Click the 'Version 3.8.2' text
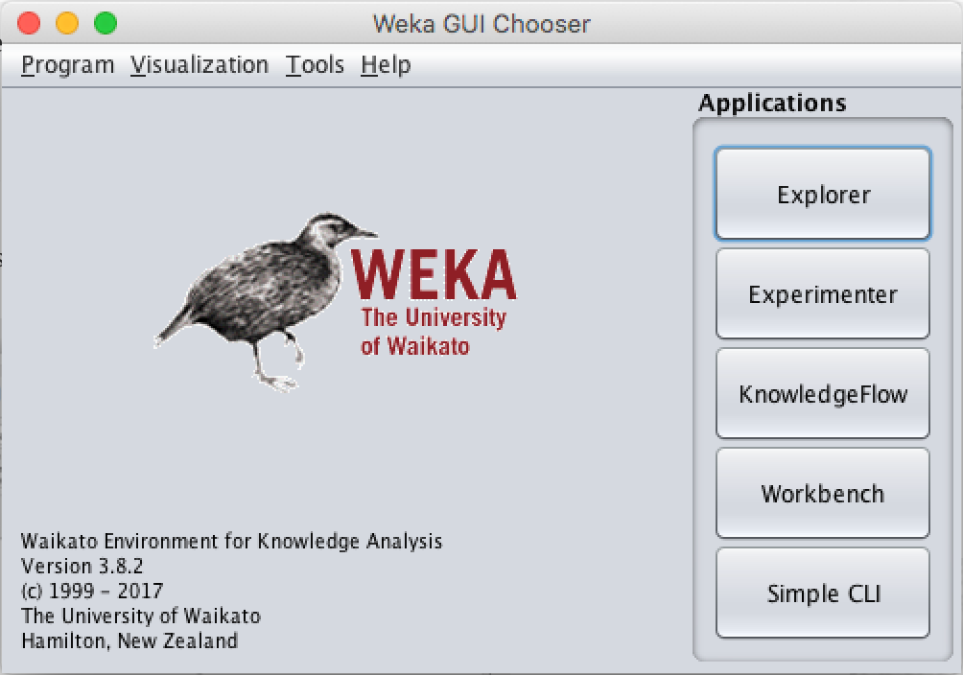The width and height of the screenshot is (963, 675). click(x=82, y=566)
